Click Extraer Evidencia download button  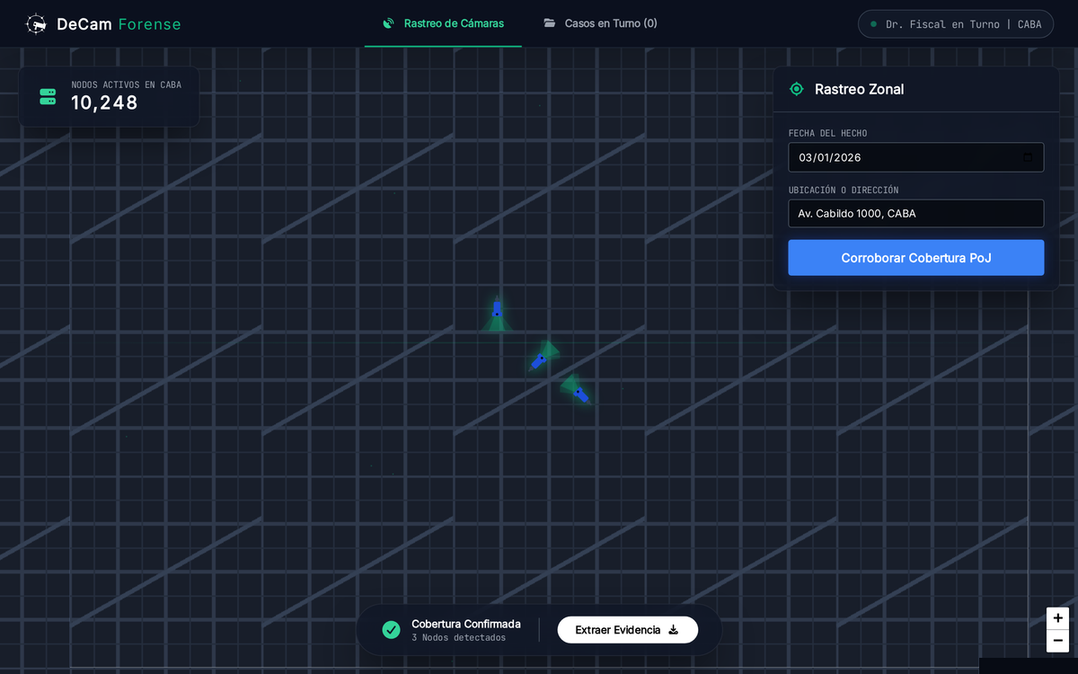(628, 630)
